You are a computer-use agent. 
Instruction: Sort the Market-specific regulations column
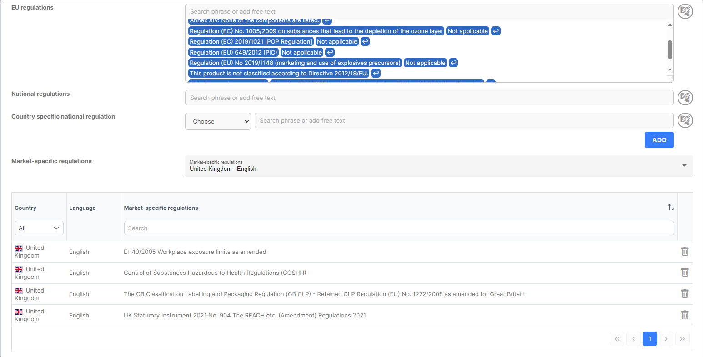[671, 207]
